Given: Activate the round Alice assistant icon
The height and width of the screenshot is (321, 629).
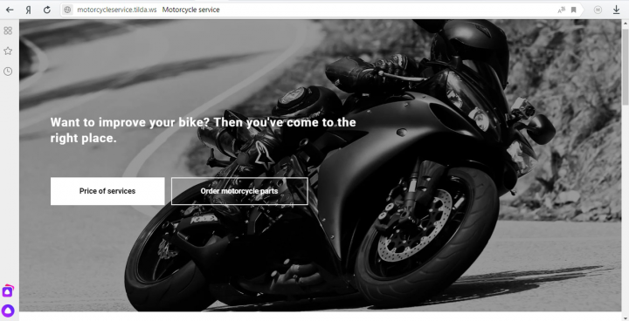Looking at the screenshot, I should tap(8, 311).
